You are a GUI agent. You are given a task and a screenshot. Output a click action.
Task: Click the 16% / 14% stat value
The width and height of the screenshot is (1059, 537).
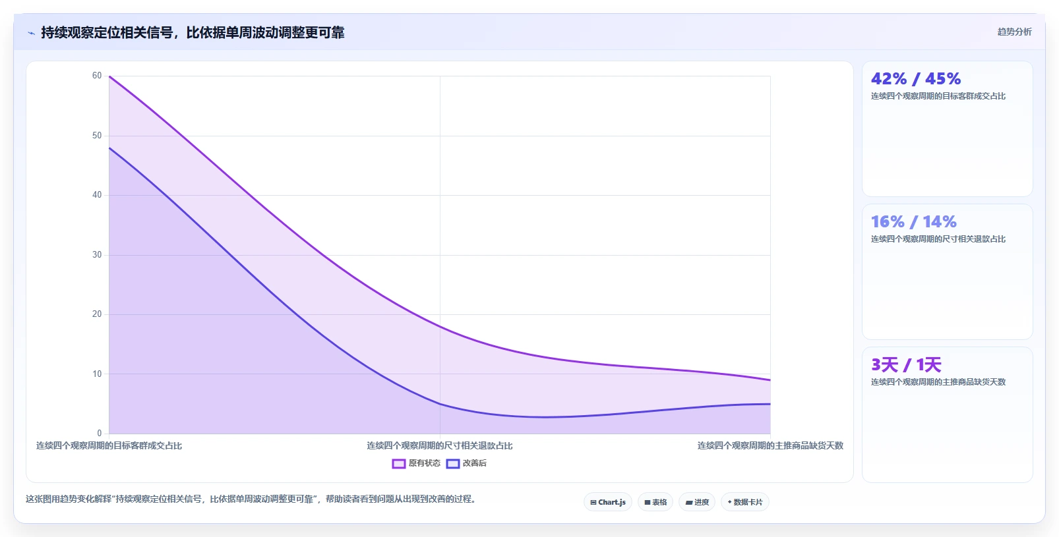coord(914,222)
